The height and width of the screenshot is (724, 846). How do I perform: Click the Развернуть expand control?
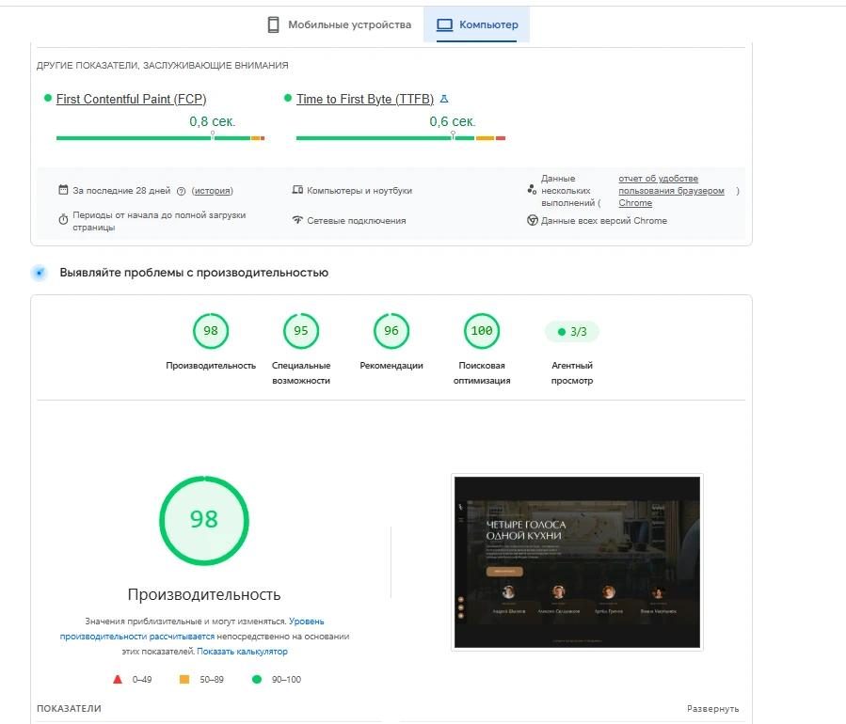pyautogui.click(x=712, y=708)
